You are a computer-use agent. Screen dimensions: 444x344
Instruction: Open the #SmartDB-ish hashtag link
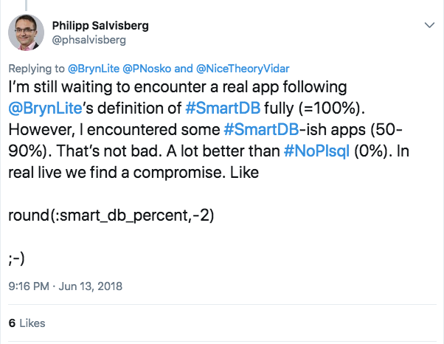(x=261, y=130)
